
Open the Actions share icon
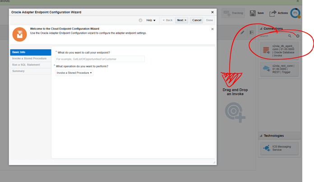273,14
